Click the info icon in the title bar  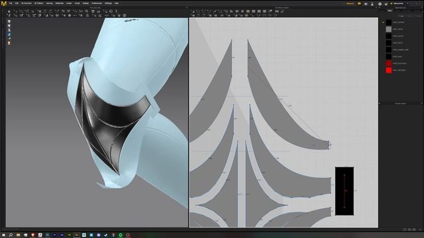[380, 4]
